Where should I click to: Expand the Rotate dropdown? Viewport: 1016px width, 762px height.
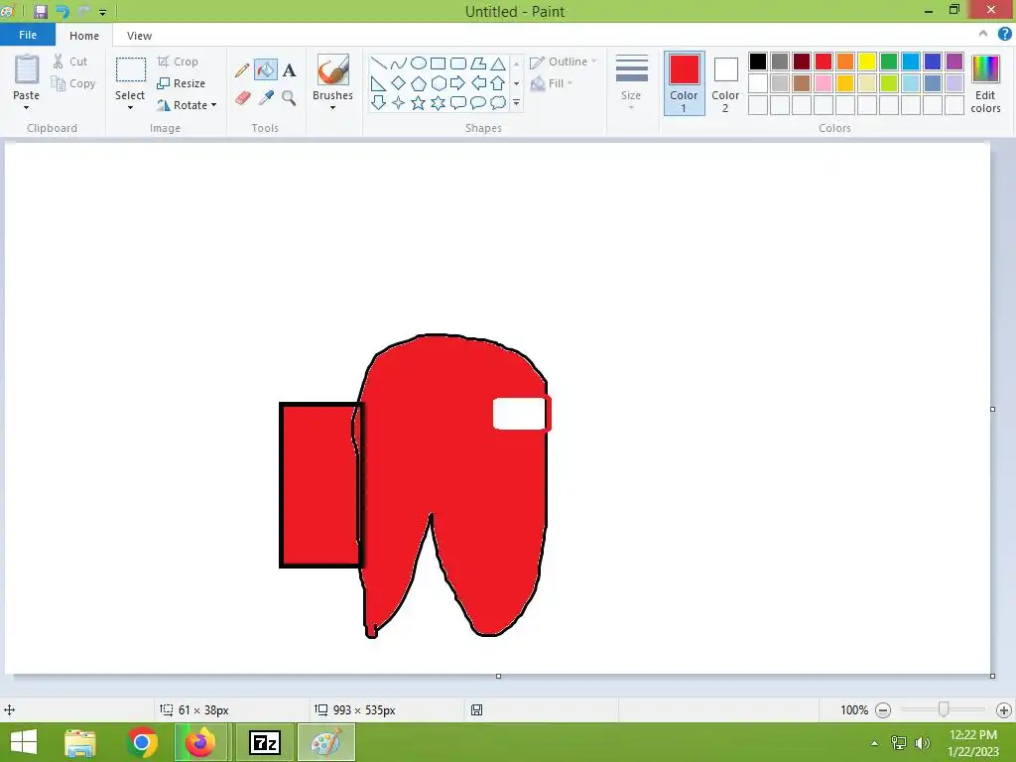pyautogui.click(x=214, y=105)
